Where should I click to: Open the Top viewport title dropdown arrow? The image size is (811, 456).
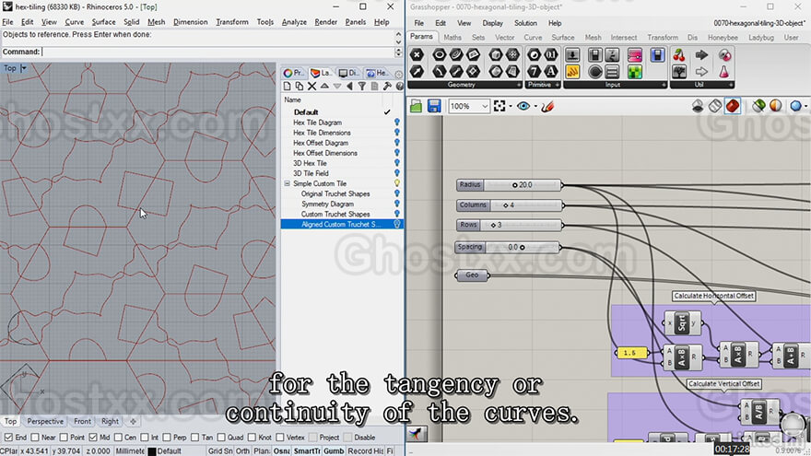[x=23, y=68]
